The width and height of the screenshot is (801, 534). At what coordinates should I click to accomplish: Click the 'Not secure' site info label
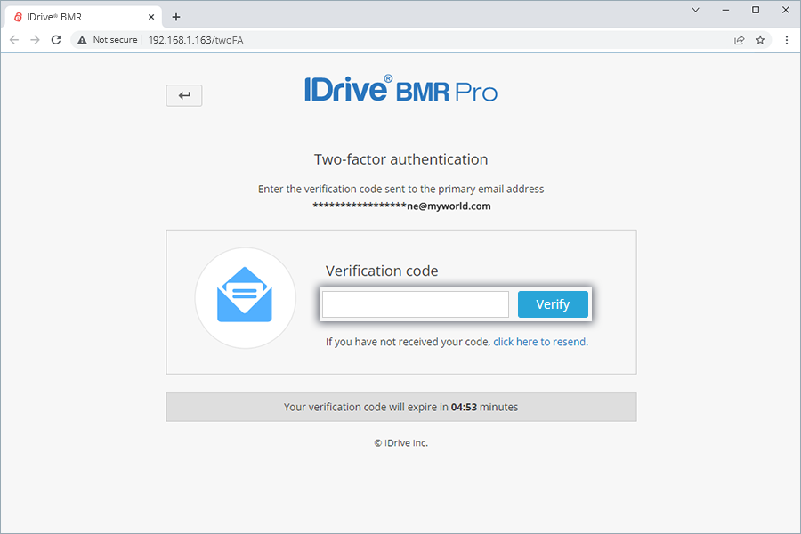tap(115, 40)
